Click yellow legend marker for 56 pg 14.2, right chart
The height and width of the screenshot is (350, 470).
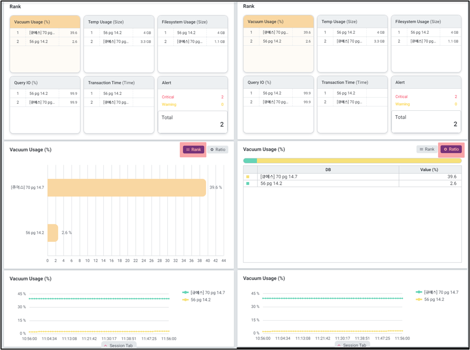[x=420, y=299]
